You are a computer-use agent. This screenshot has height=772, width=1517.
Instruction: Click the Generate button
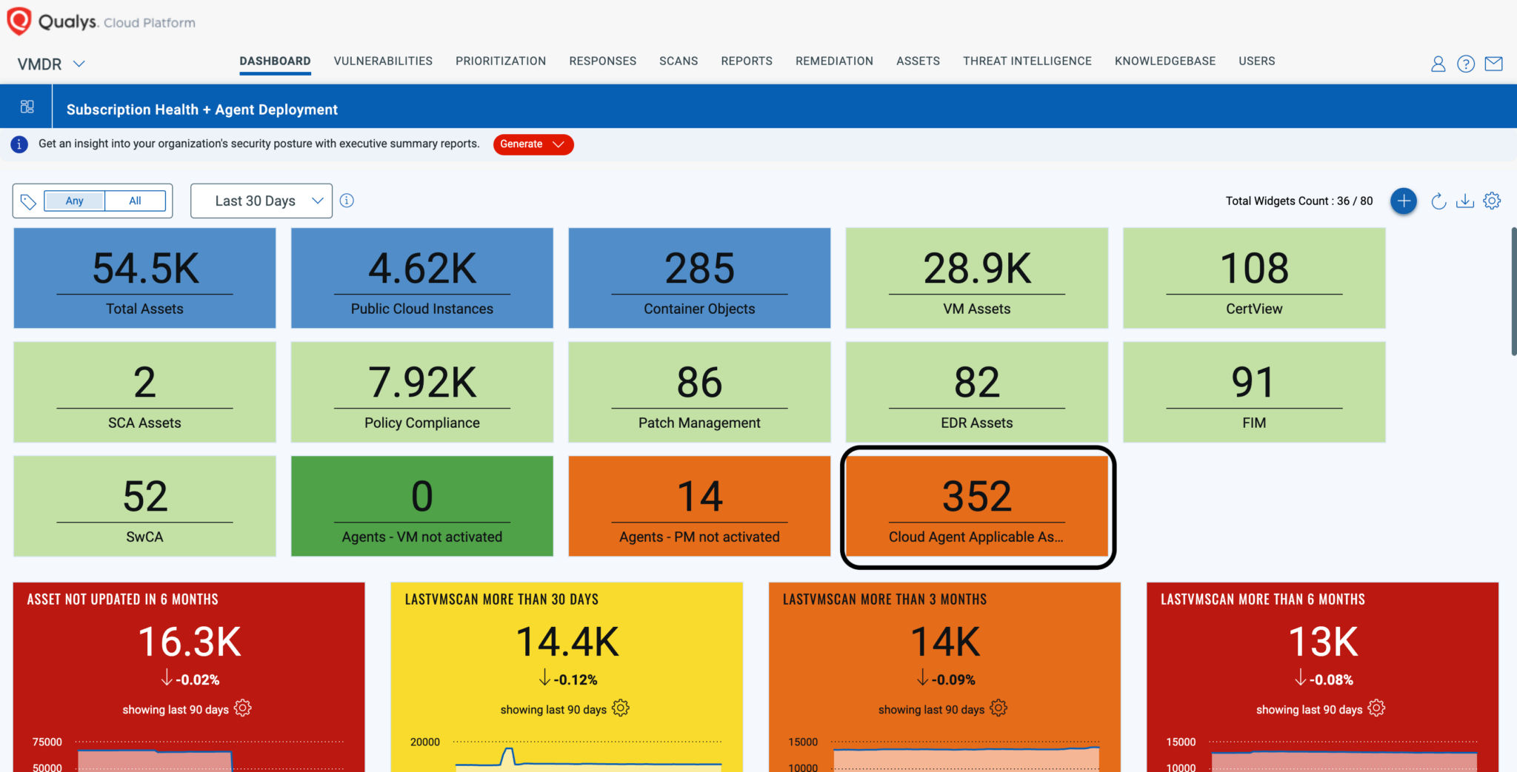tap(521, 144)
